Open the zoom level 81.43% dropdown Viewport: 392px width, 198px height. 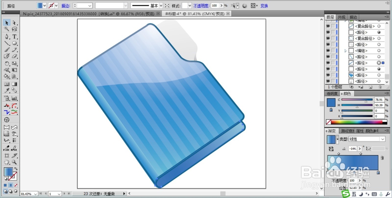(35, 194)
